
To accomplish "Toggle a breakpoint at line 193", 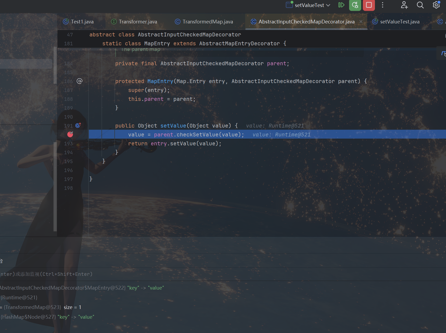I will pos(69,144).
